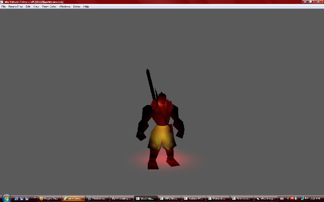Open the Team Color menu
The width and height of the screenshot is (324, 202).
(49, 6)
